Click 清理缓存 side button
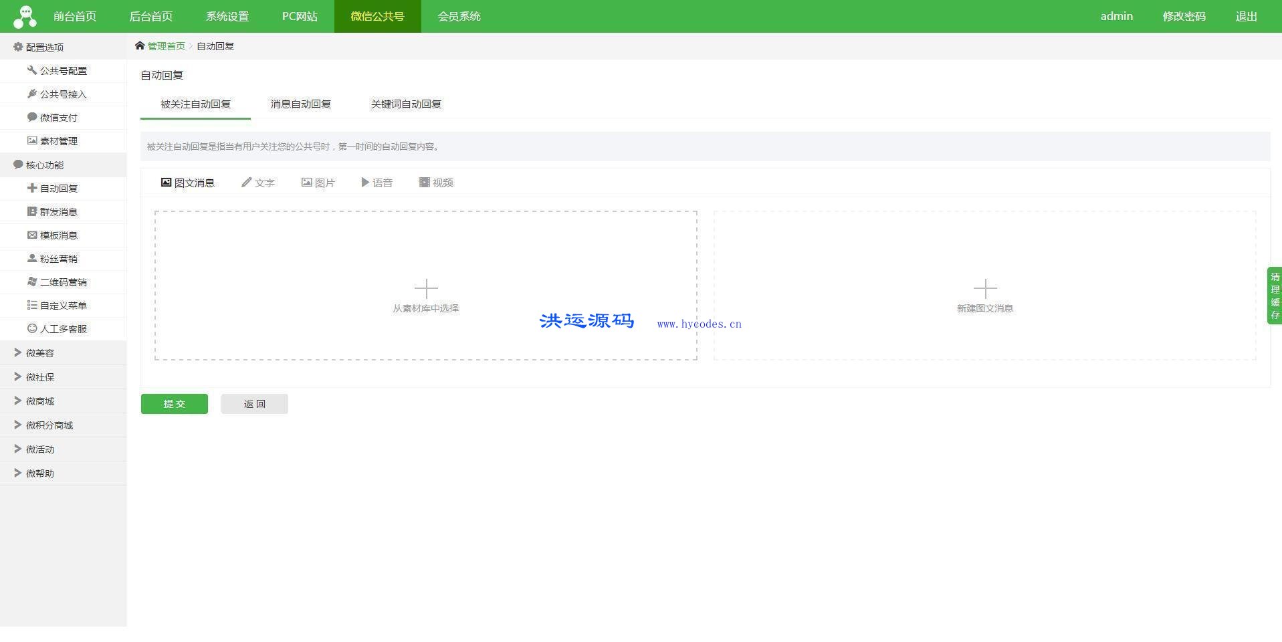The width and height of the screenshot is (1282, 642). 1275,296
